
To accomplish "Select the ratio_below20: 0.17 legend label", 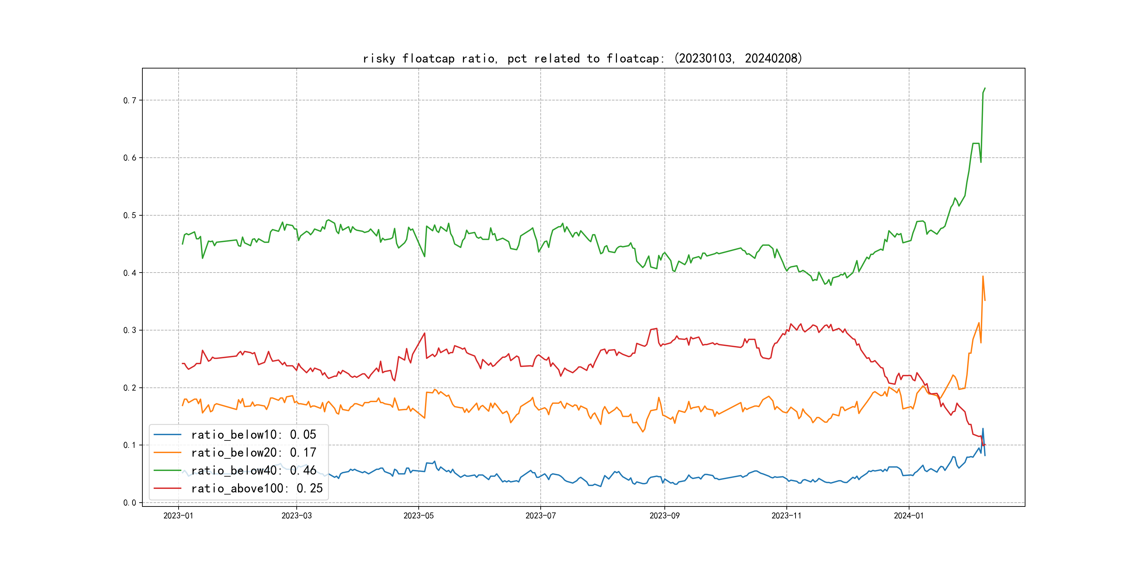I will click(x=253, y=452).
